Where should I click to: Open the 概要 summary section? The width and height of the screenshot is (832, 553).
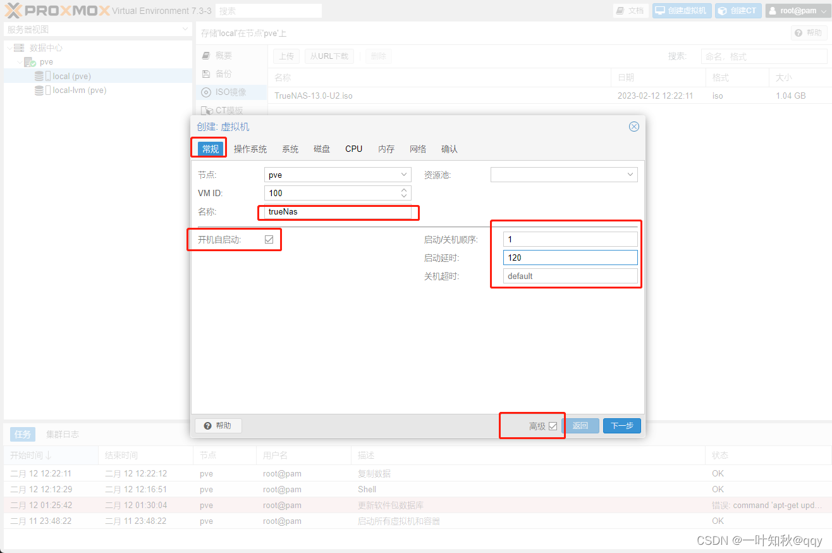pyautogui.click(x=231, y=56)
